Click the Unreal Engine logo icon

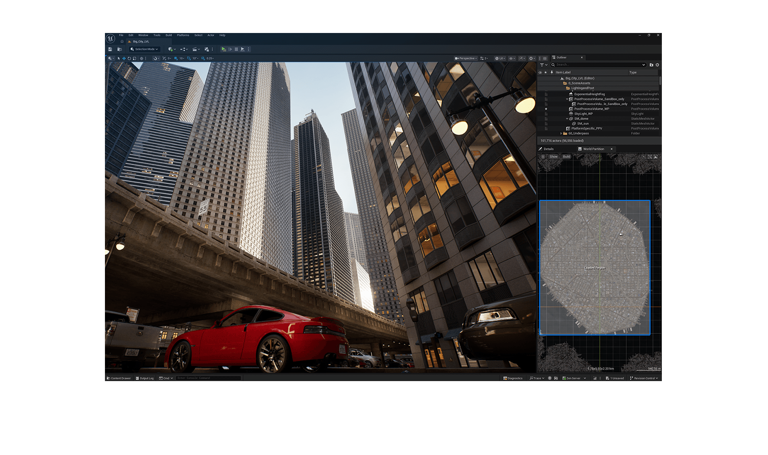click(x=110, y=39)
